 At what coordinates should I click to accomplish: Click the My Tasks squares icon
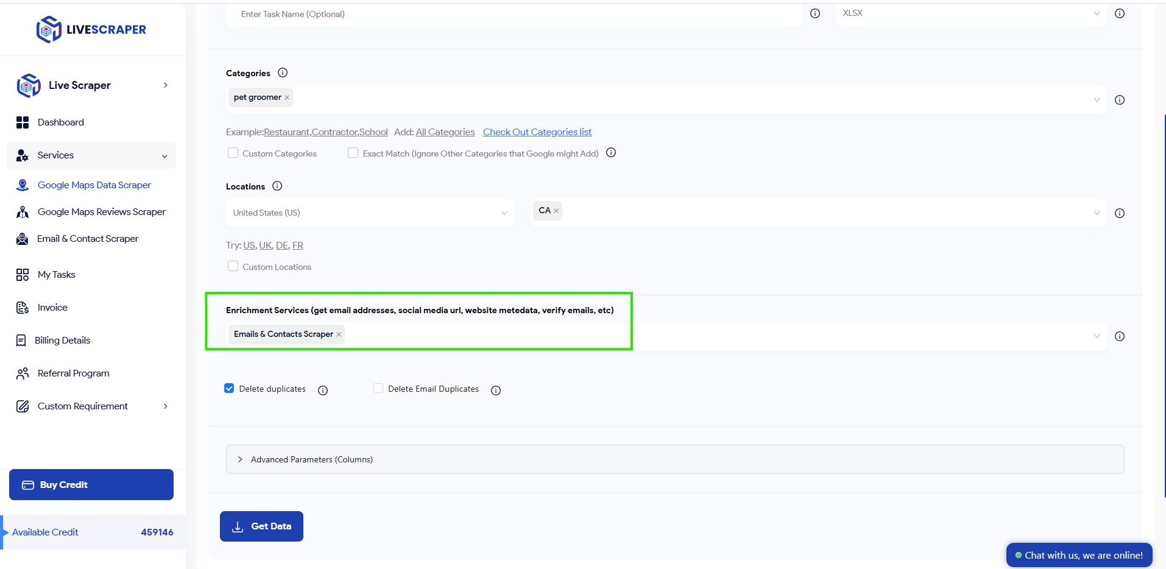[x=23, y=275]
